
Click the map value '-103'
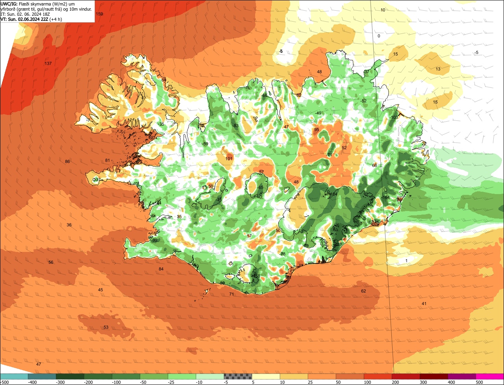point(394,117)
